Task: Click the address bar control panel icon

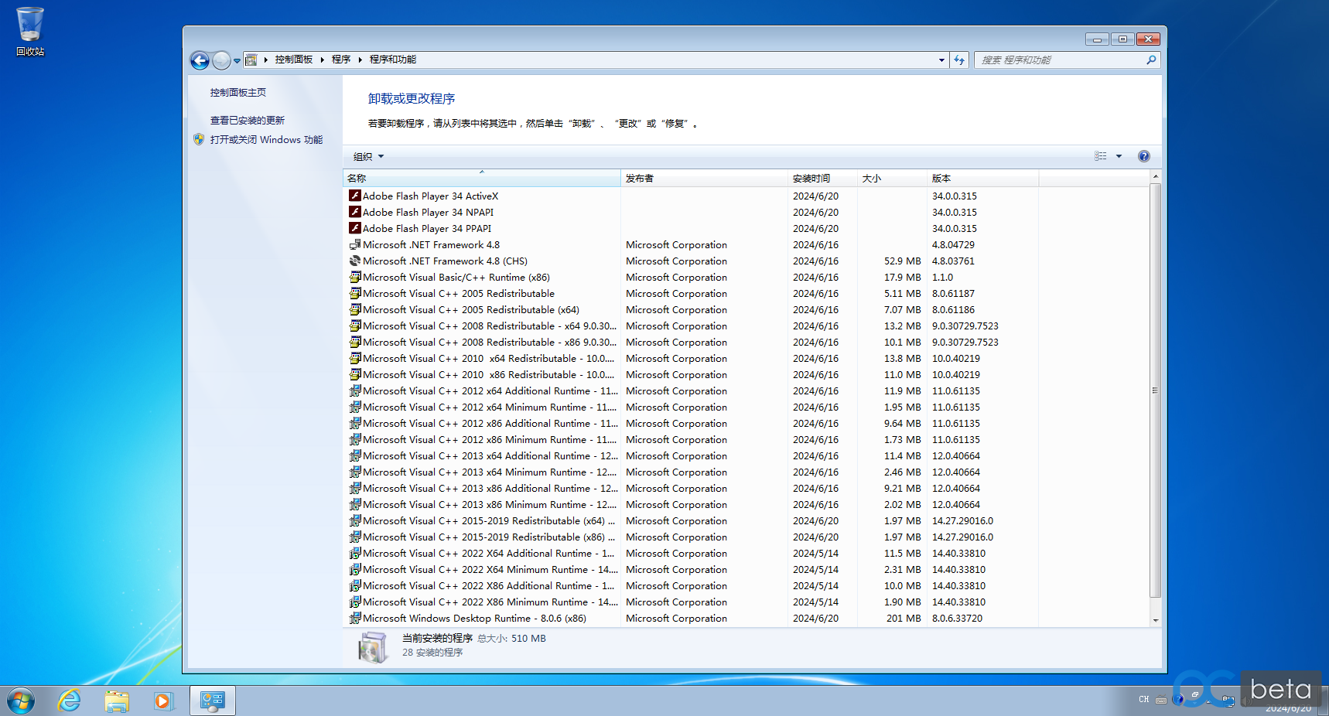Action: pyautogui.click(x=251, y=60)
